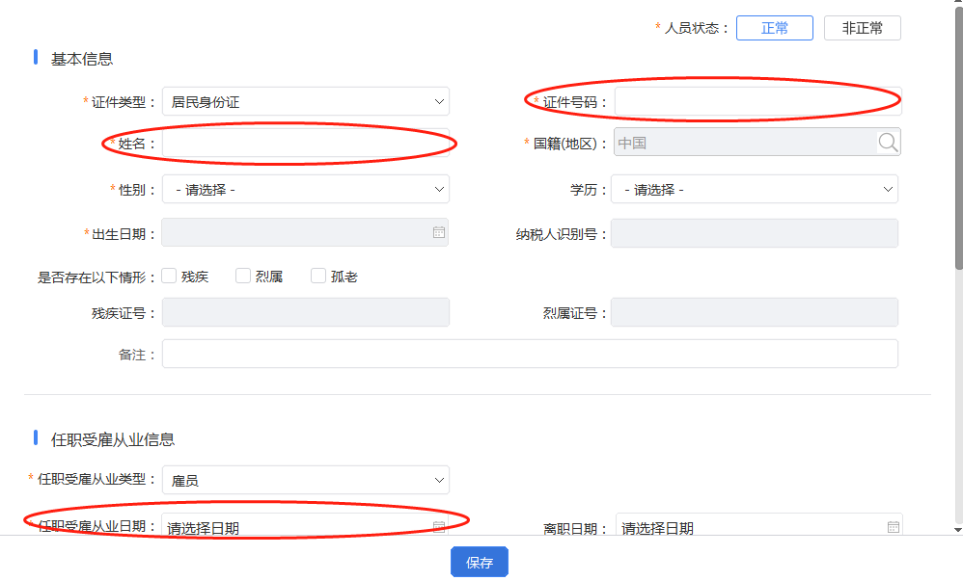Image resolution: width=963 pixels, height=581 pixels.
Task: Open the 任职受雇从业类型 dropdown
Action: tap(306, 480)
